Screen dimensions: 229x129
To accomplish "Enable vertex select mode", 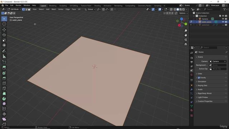I will 23,9.
